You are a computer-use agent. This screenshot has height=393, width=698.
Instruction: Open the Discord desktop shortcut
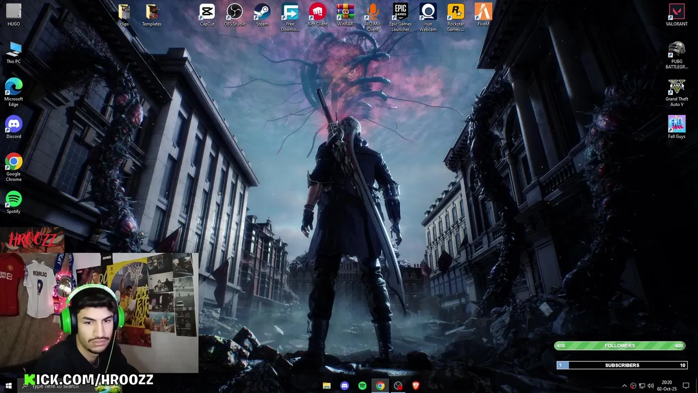tap(14, 127)
